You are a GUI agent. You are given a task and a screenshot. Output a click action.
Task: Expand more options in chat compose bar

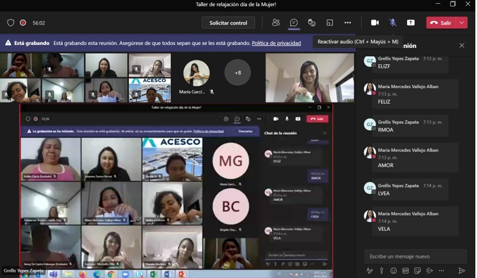441,270
